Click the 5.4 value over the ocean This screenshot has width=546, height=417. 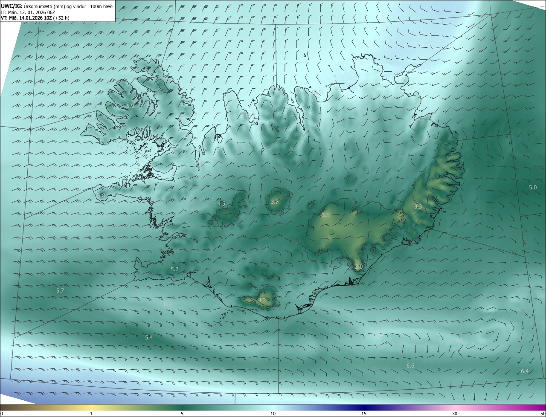(x=149, y=337)
